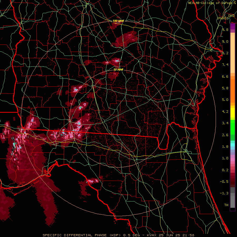
Task: Click the [PHAS] legend heading
Action: (223, 18)
